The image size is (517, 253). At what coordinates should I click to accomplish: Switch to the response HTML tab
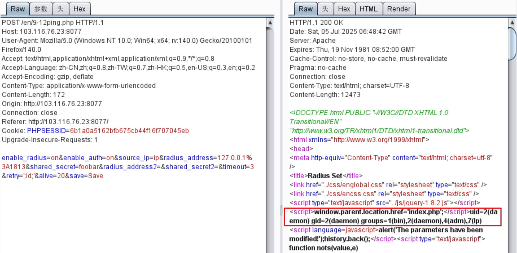368,9
